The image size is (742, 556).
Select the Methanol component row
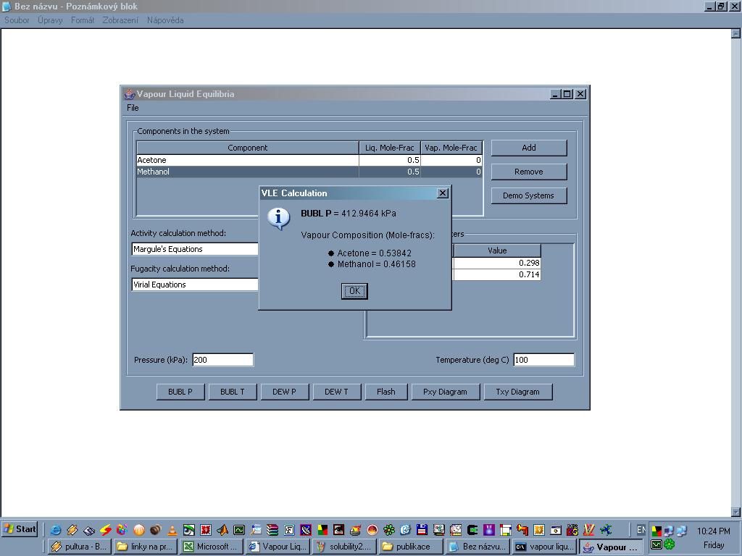pos(309,172)
